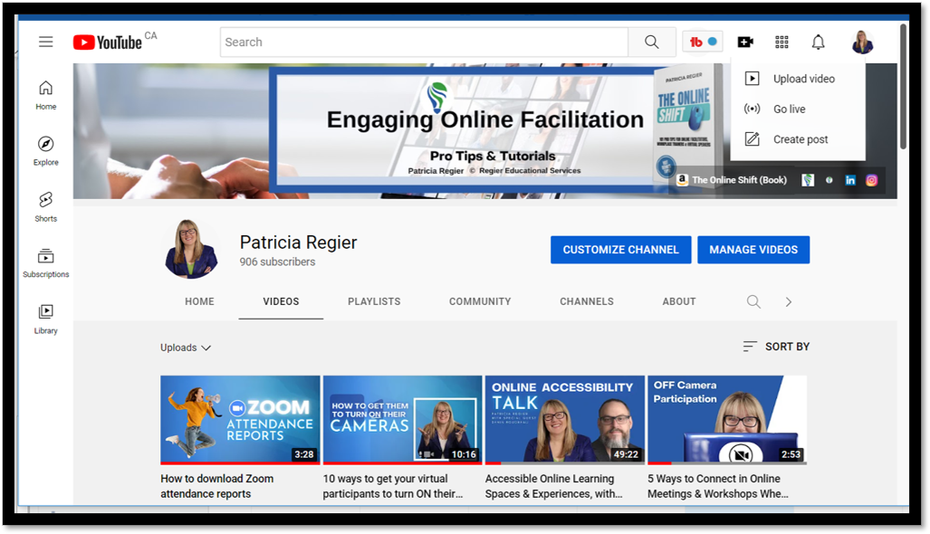Open the YouTube apps grid
This screenshot has height=534, width=930.
click(x=781, y=42)
